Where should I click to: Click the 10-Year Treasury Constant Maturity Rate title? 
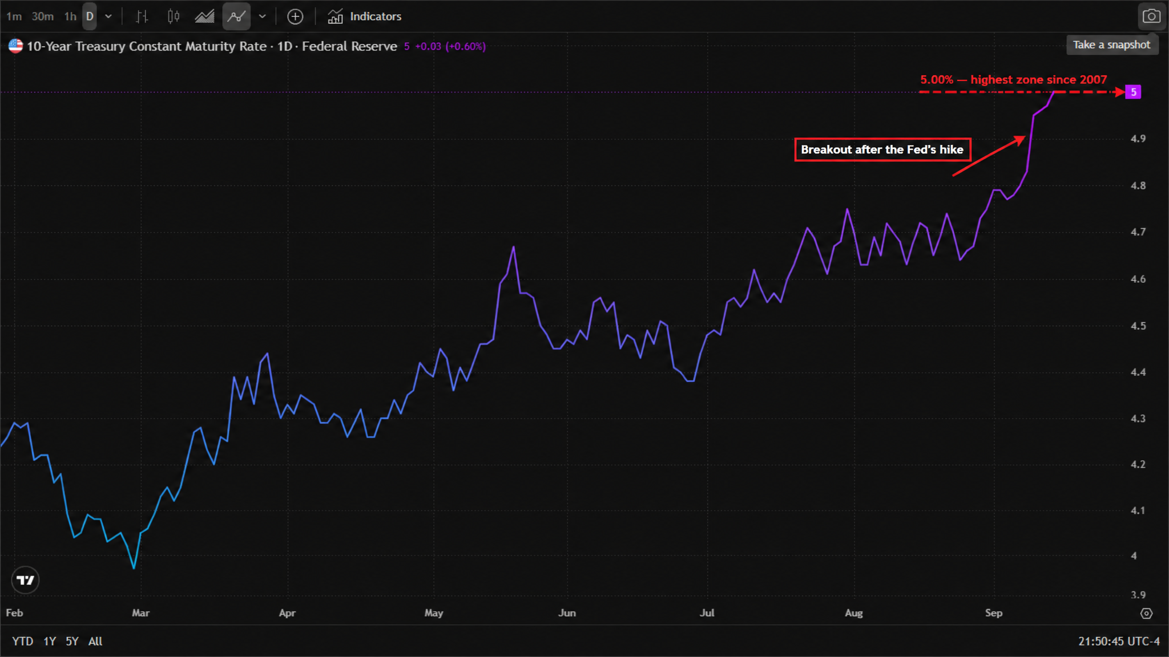[x=147, y=46]
